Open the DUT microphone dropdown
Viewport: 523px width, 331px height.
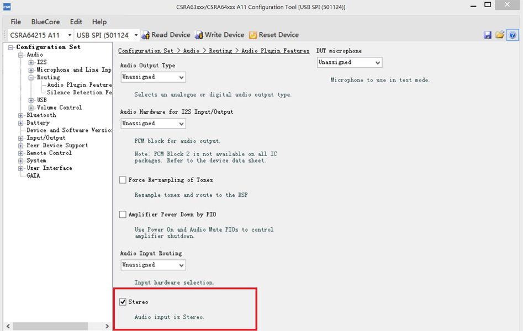click(x=349, y=63)
